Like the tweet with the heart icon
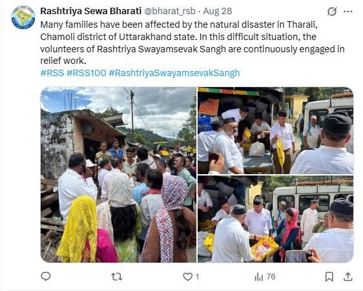 187,277
